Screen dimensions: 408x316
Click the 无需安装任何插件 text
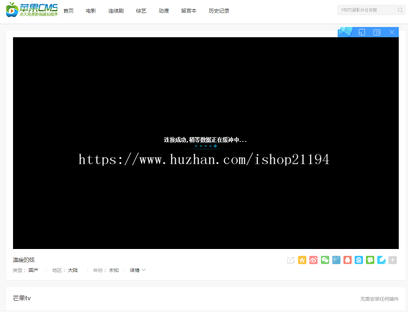tap(379, 299)
